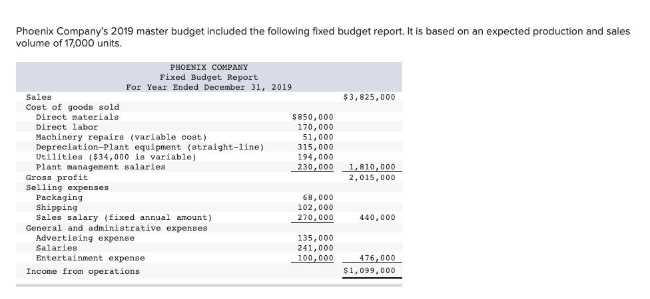Image resolution: width=650 pixels, height=299 pixels.
Task: Select the 241,000 salaries value
Action: (x=316, y=248)
